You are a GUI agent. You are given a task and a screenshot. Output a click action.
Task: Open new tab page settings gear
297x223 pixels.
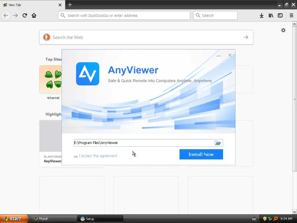283,30
